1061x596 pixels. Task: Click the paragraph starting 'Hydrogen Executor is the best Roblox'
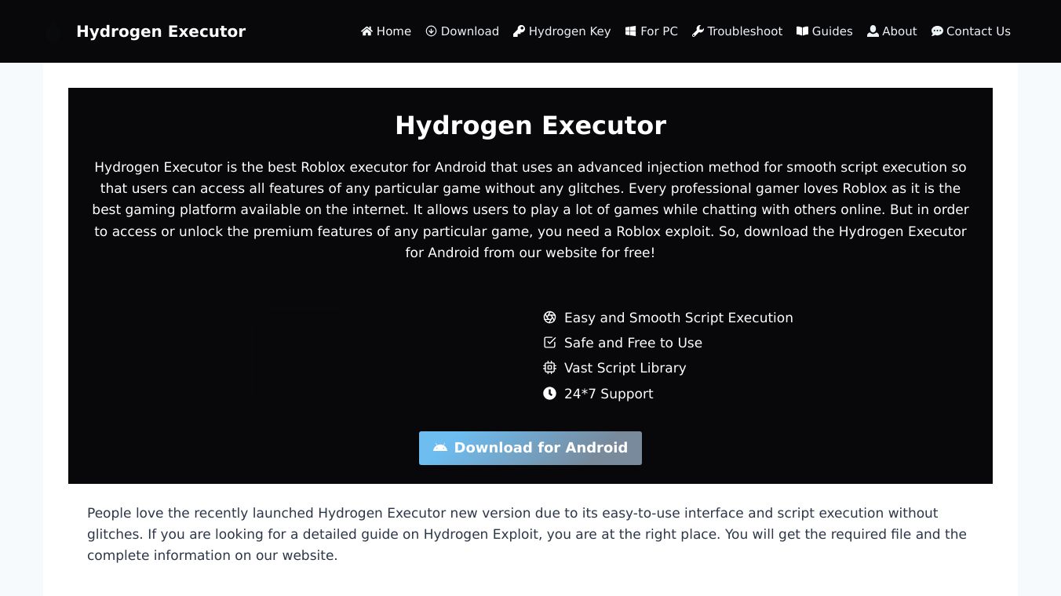coord(530,210)
